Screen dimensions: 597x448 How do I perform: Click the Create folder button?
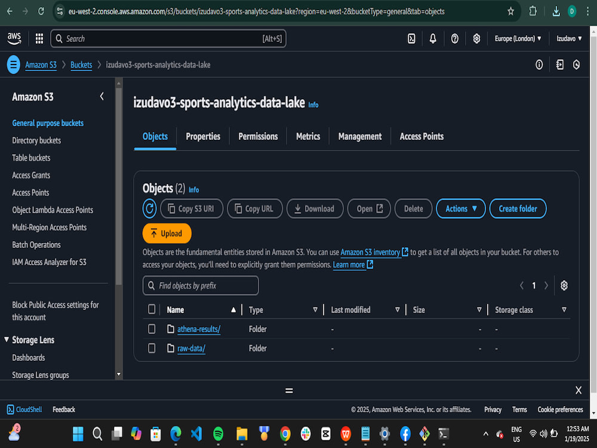(x=518, y=208)
